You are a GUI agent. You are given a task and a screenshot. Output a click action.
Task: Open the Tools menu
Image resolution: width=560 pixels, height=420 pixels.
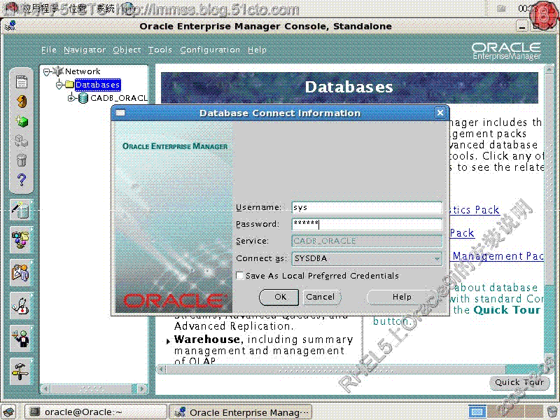pyautogui.click(x=160, y=50)
